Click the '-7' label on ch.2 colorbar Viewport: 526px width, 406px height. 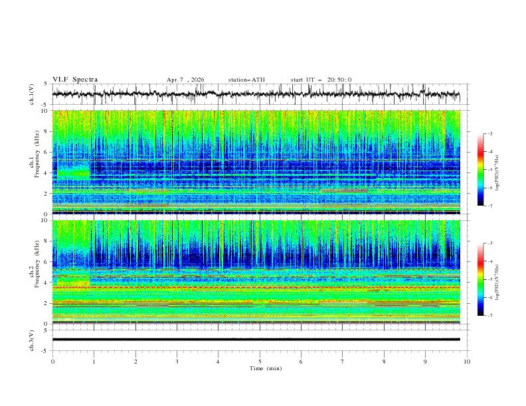[x=490, y=315]
